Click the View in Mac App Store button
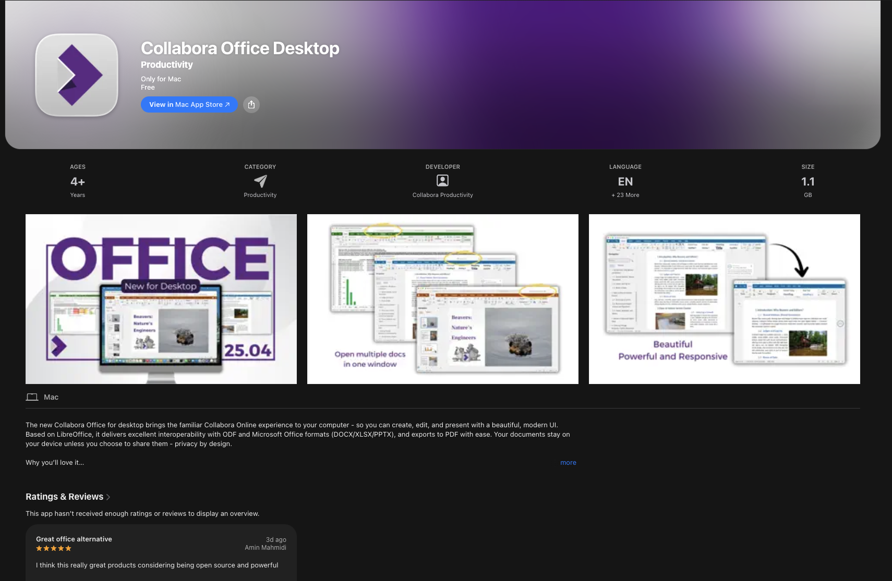The image size is (892, 581). [189, 104]
